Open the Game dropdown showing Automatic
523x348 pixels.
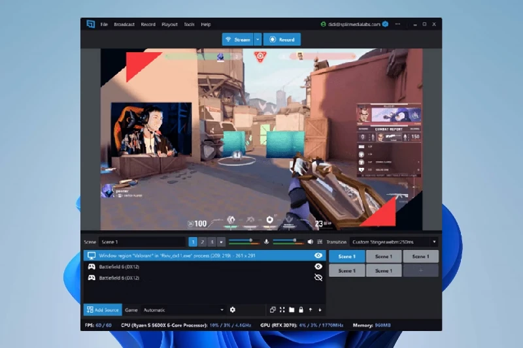(x=183, y=309)
